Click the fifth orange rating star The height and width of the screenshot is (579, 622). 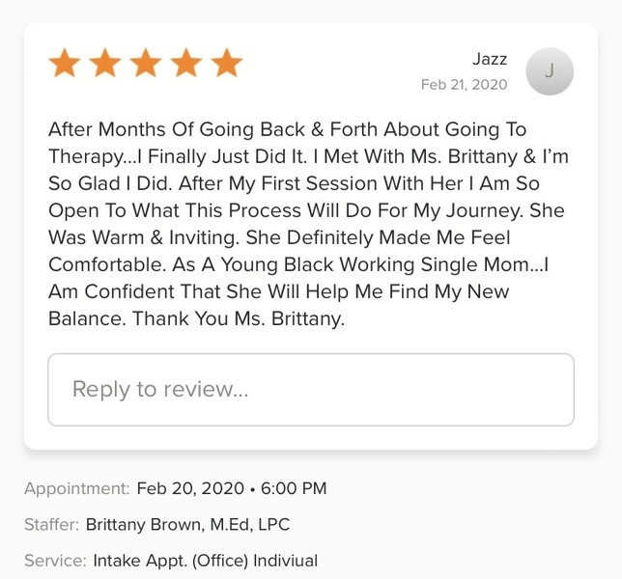[227, 64]
